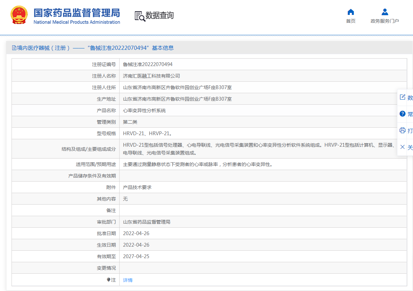Image resolution: width=413 pixels, height=291 pixels.
Task: Select expiry date 2027-04-25
Action: [x=136, y=256]
